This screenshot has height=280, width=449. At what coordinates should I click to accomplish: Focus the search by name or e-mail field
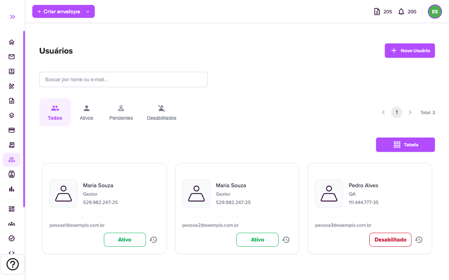coord(123,80)
